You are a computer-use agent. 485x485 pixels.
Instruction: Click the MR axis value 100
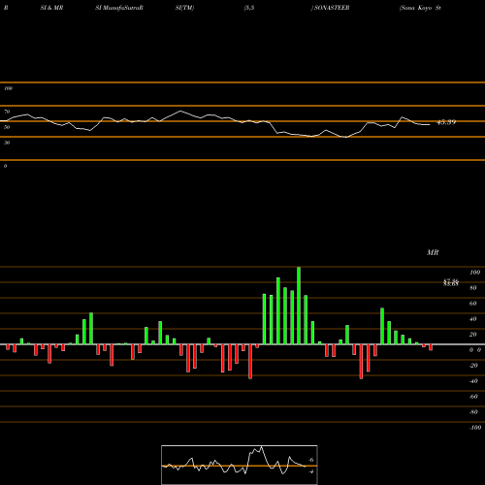tap(474, 273)
